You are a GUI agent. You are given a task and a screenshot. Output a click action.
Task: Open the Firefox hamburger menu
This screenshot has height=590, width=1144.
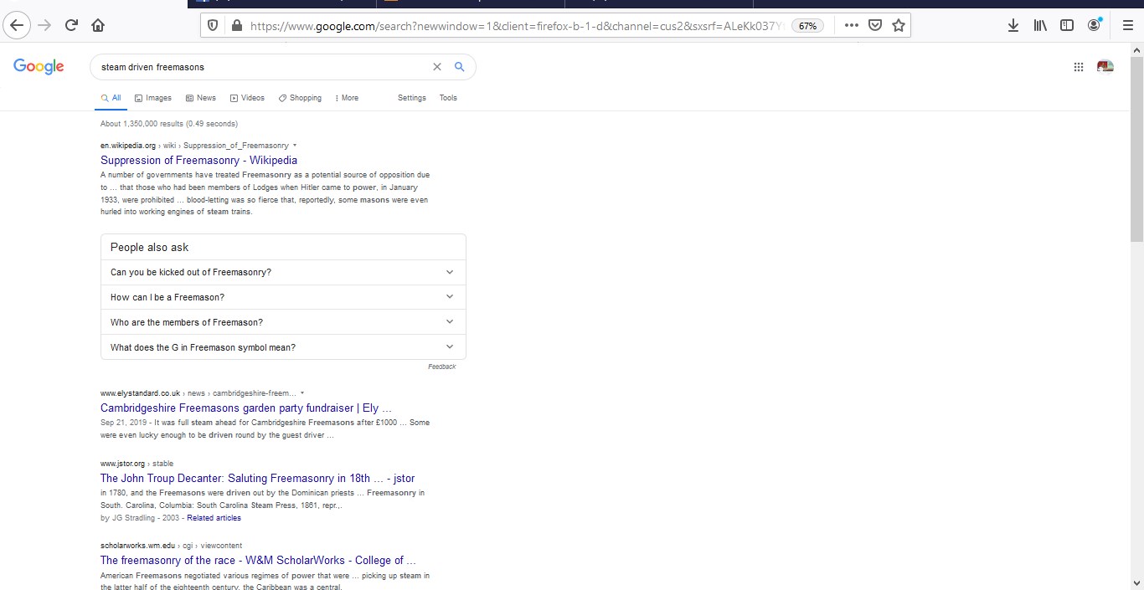click(x=1127, y=25)
